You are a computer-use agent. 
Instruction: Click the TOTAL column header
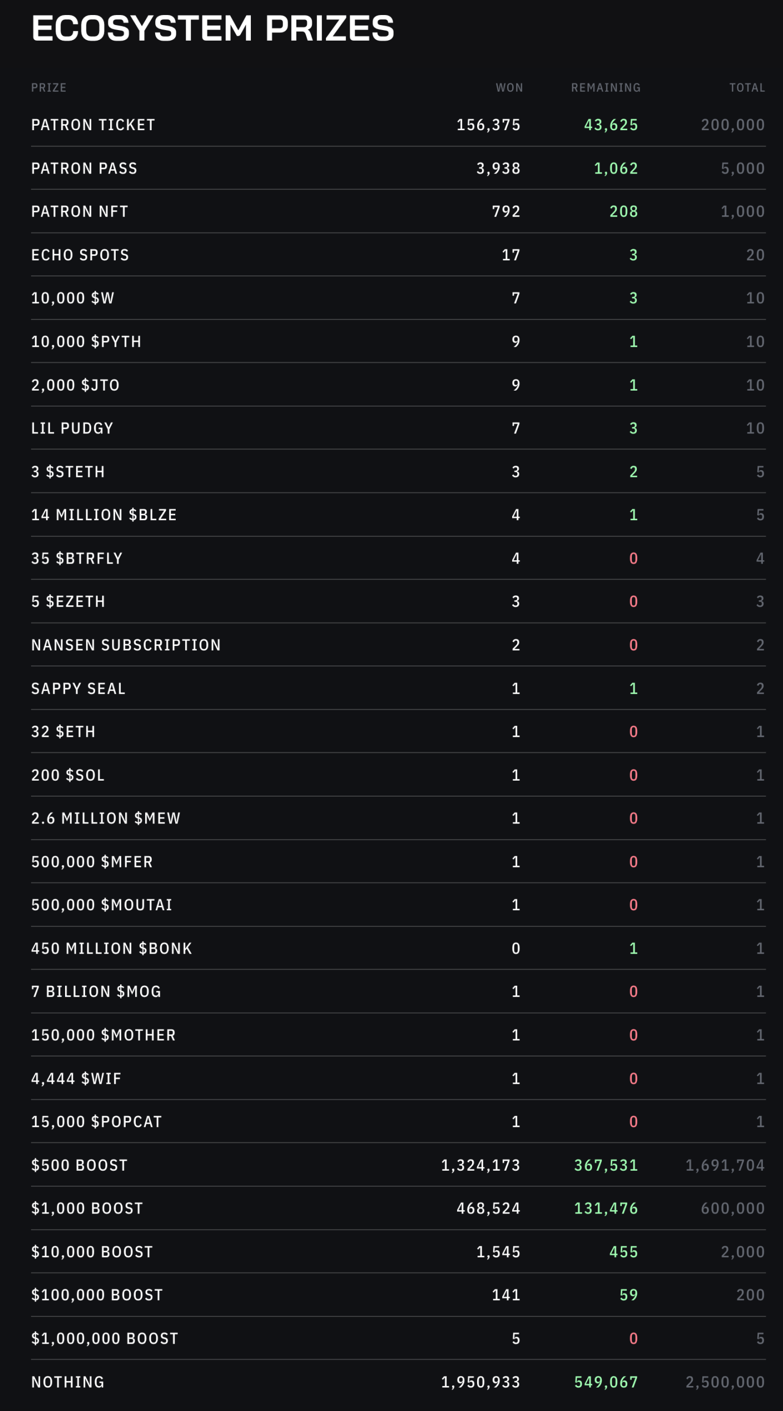[x=747, y=88]
